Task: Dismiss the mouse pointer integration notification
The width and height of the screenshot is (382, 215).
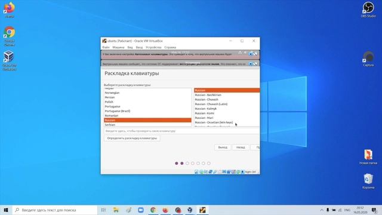Action: tap(251, 64)
